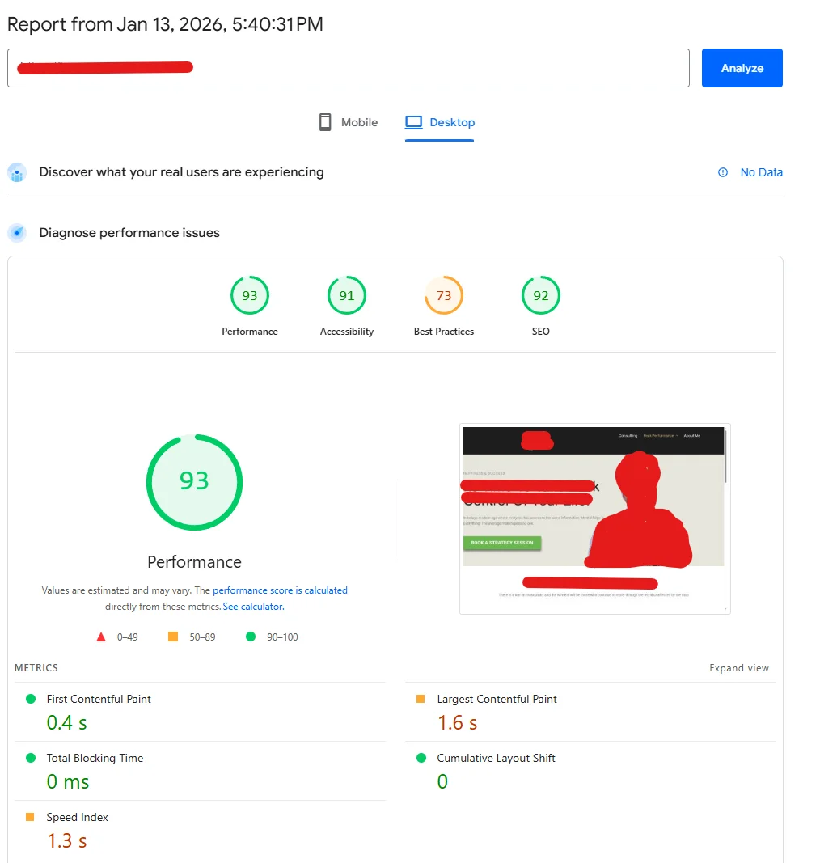Click the real users experience section icon
The width and height of the screenshot is (820, 863).
pyautogui.click(x=17, y=172)
